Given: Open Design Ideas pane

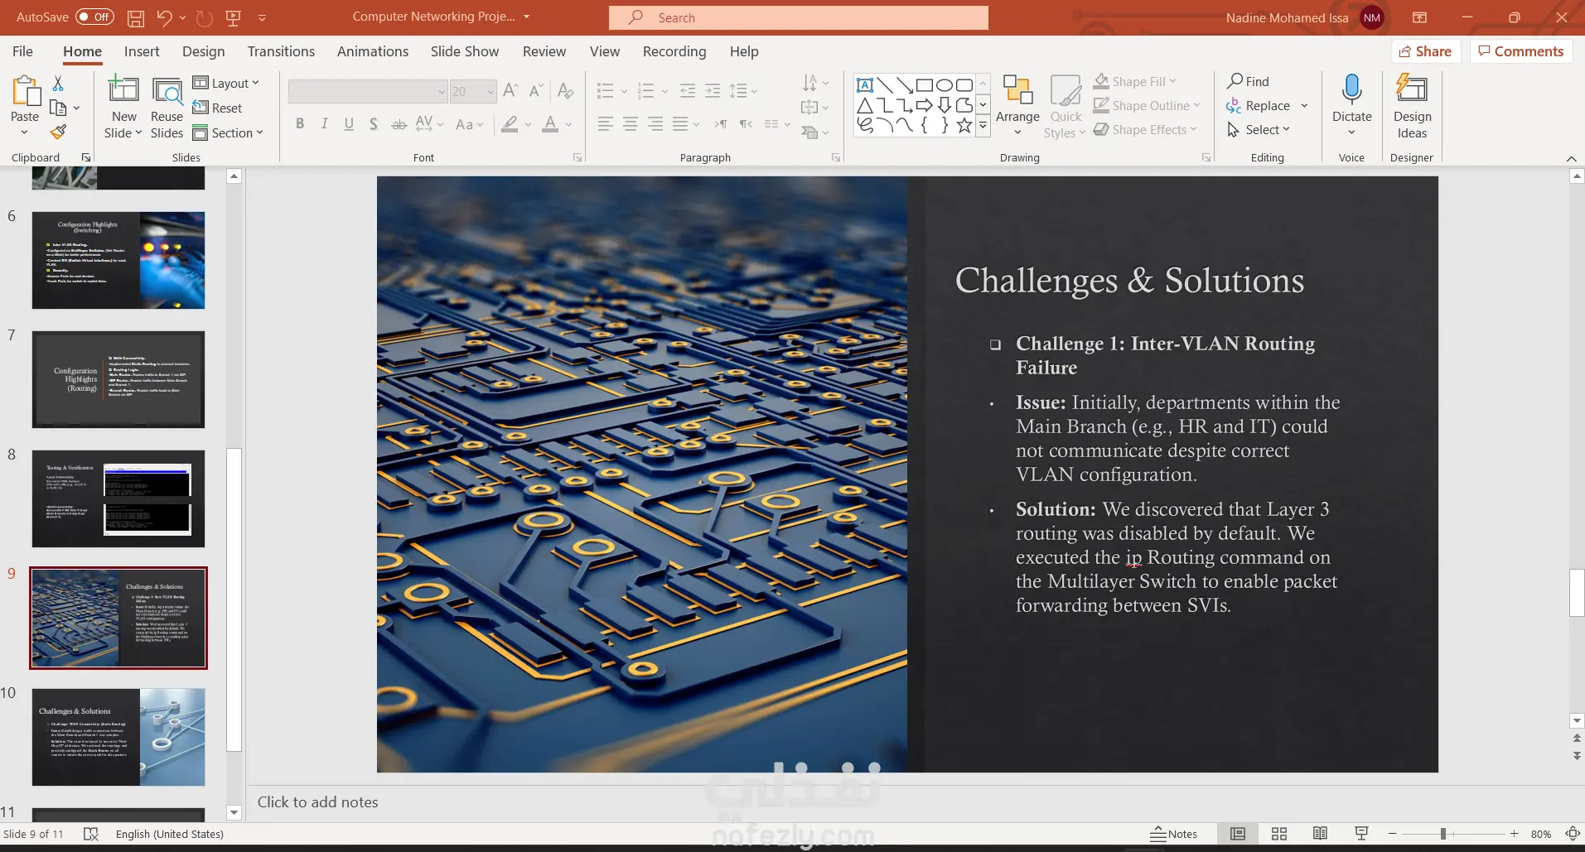Looking at the screenshot, I should click(x=1412, y=107).
